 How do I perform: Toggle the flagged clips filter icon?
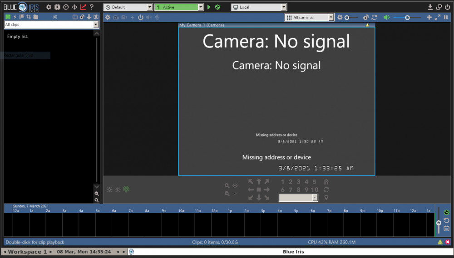[x=22, y=17]
